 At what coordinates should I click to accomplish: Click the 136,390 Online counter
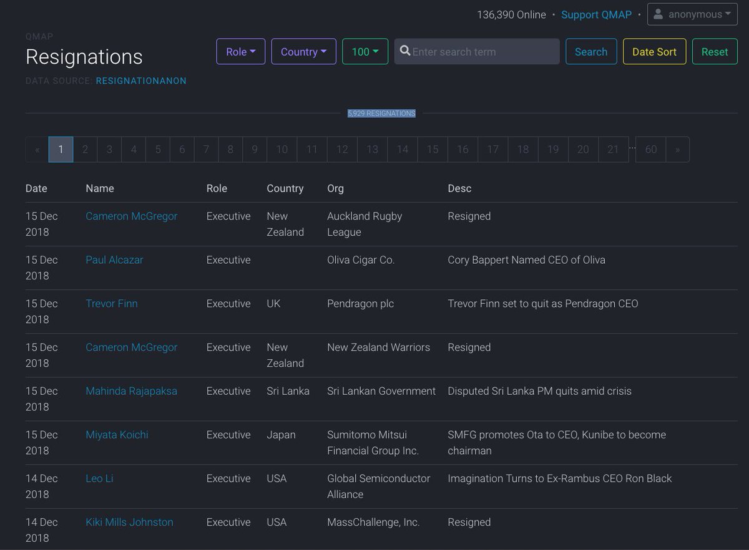click(x=511, y=14)
